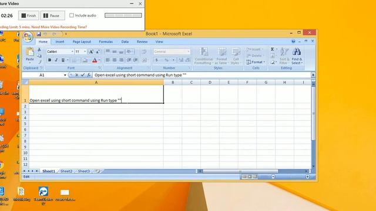
Task: Open the Customize Quick Access Toolbar arrow
Action: tap(66, 34)
